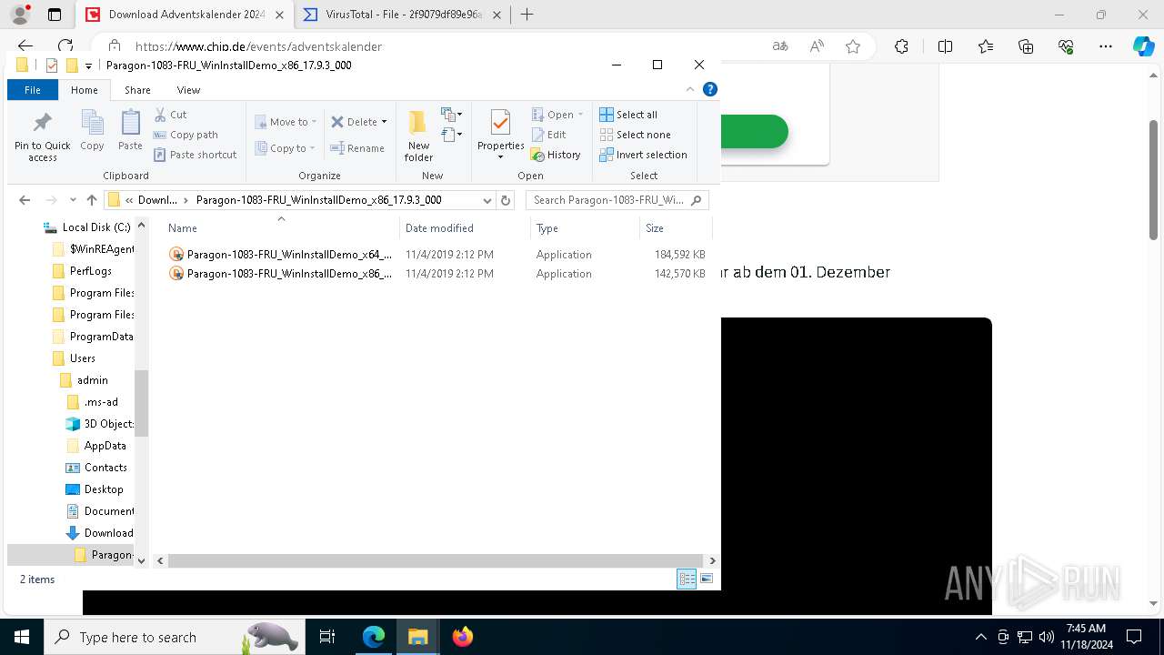Refresh the Explorer folder view
This screenshot has width=1164, height=655.
[506, 200]
